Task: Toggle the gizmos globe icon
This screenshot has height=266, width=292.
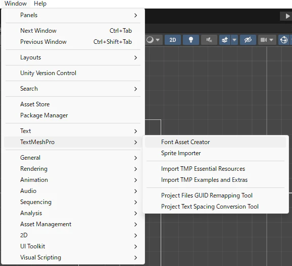Action: point(284,40)
